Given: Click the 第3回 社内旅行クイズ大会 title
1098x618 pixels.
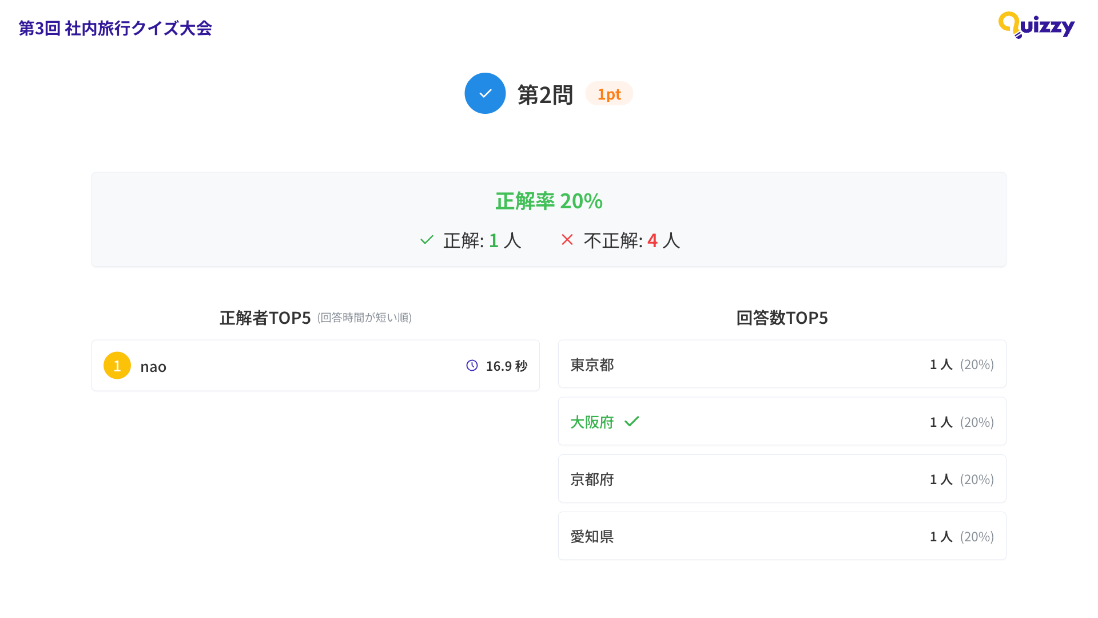Looking at the screenshot, I should coord(116,27).
